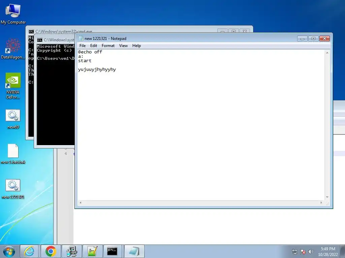Viewport: 345px width, 258px height.
Task: Select the NVIDIA GeForce desktop shortcut
Action: [x=13, y=86]
